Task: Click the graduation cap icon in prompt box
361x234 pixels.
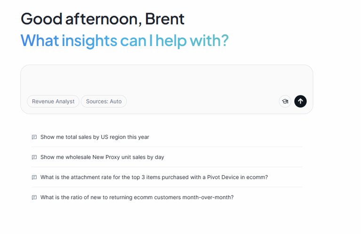Action: (x=285, y=101)
